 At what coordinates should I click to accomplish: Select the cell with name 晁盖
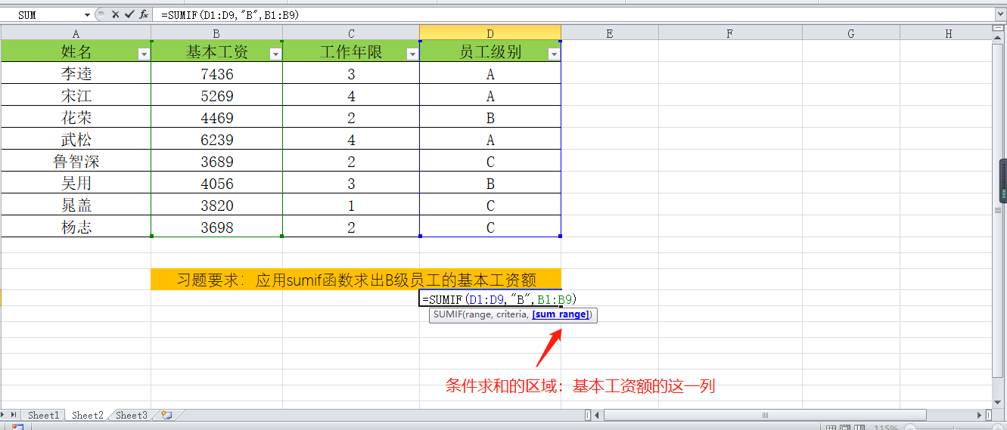[x=76, y=206]
